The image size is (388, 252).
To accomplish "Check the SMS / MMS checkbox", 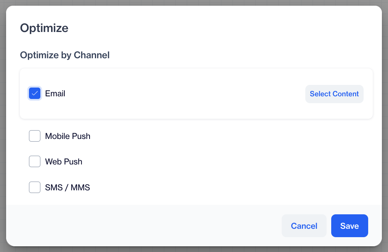I will click(x=35, y=187).
